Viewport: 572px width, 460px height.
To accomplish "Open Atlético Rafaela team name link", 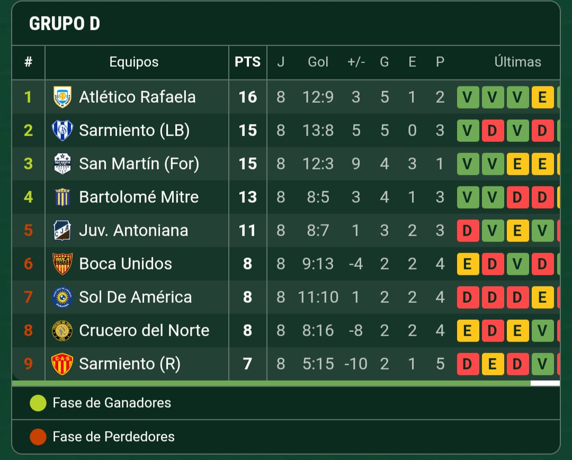I will [137, 97].
